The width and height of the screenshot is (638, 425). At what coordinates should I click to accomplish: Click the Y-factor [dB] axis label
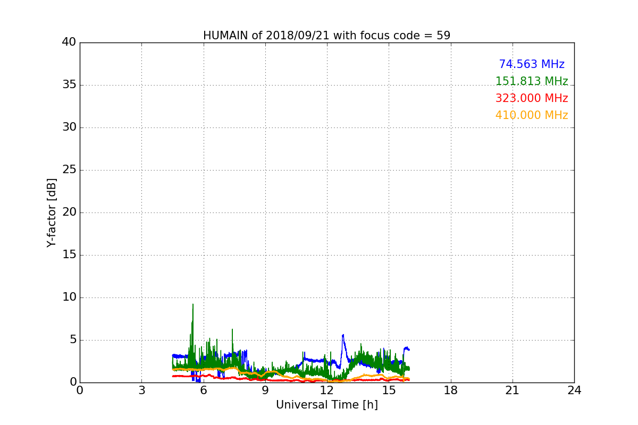[x=52, y=212]
